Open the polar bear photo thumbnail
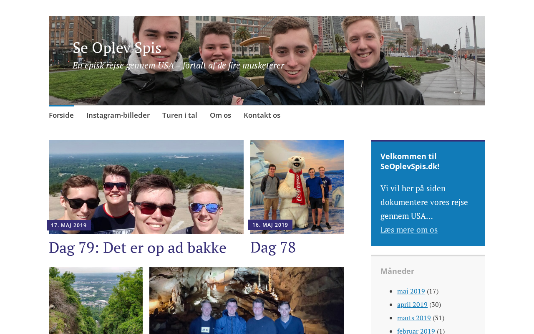This screenshot has height=334, width=534. [x=297, y=187]
